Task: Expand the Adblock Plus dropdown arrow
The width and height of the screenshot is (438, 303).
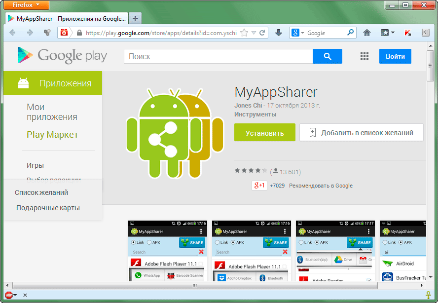Action: 15,295
